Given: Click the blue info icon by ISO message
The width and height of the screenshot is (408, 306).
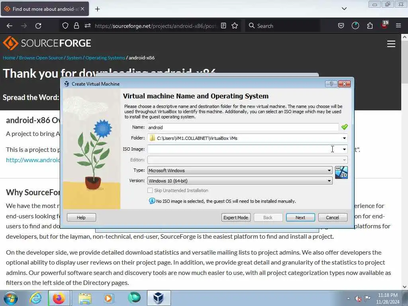Looking at the screenshot, I should [152, 201].
